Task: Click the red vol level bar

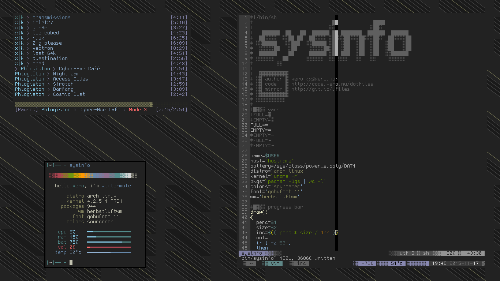Action: coord(109,247)
